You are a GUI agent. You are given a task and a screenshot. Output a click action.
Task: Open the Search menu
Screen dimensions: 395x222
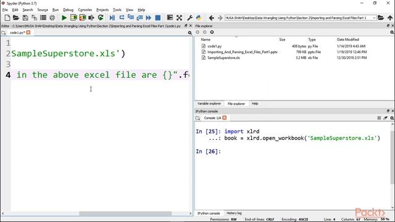[x=28, y=10]
